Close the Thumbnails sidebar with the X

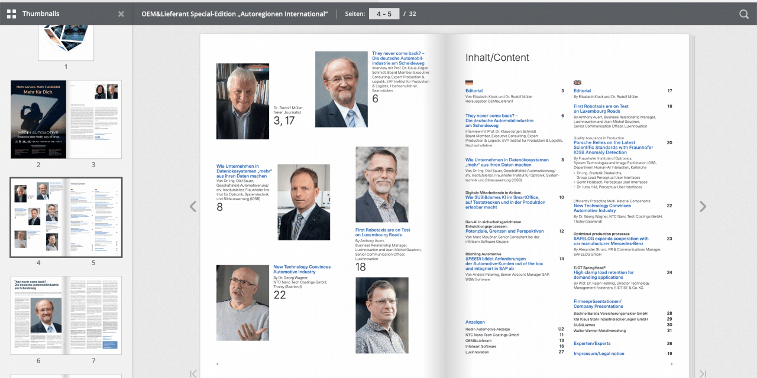click(121, 13)
